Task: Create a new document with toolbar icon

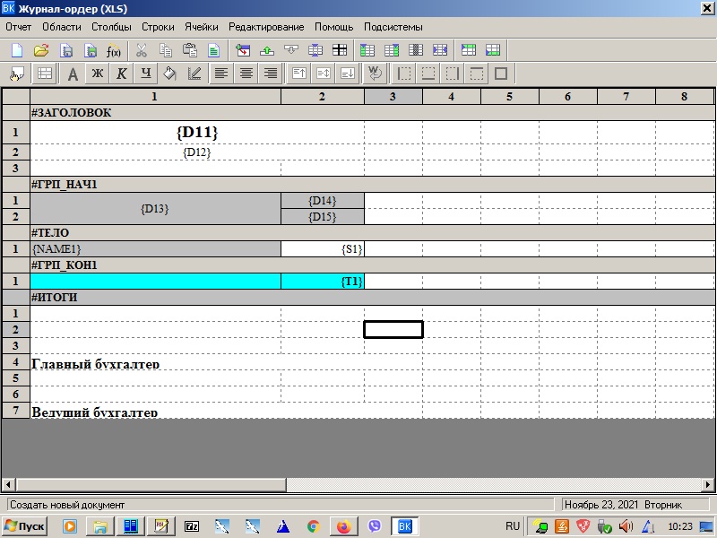Action: tap(16, 50)
